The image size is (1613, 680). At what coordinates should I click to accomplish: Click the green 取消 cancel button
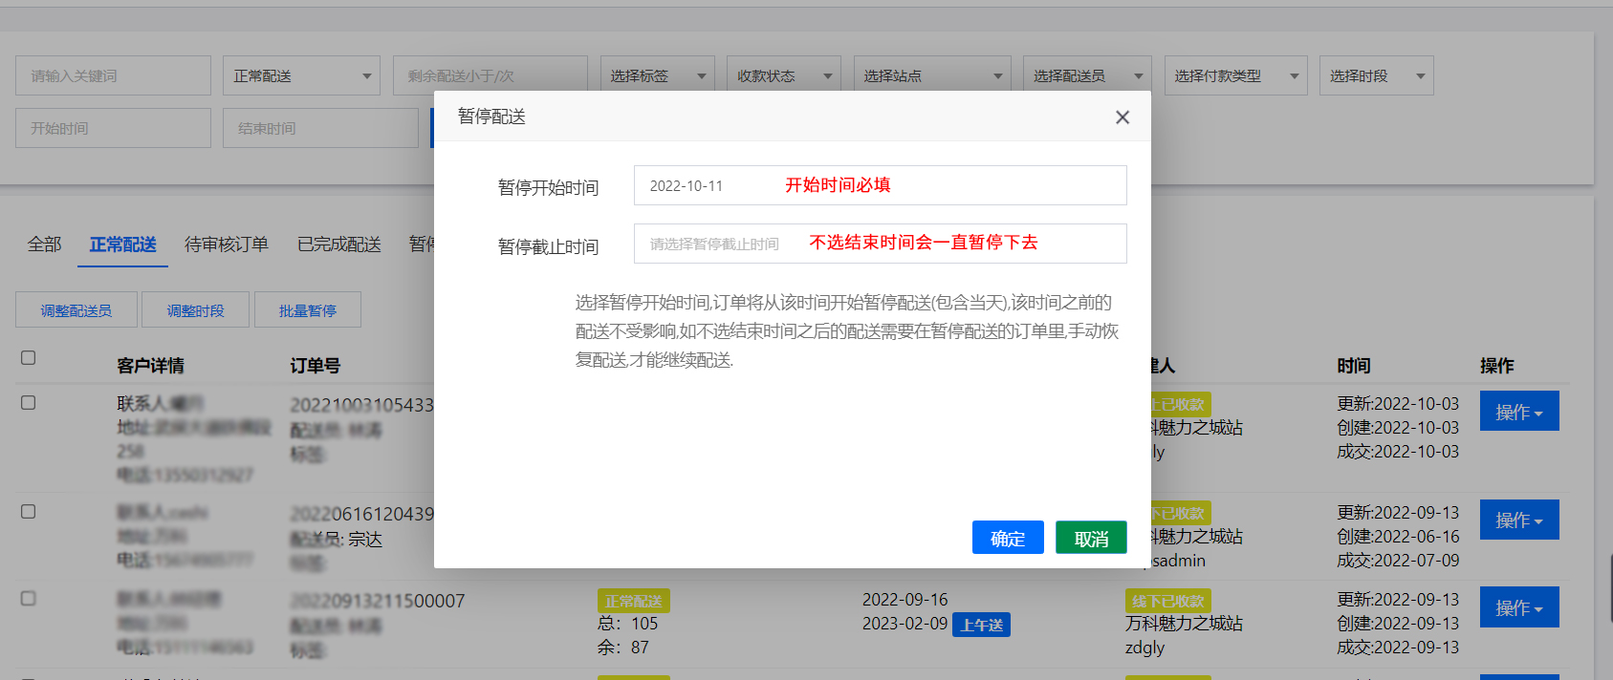tap(1091, 538)
